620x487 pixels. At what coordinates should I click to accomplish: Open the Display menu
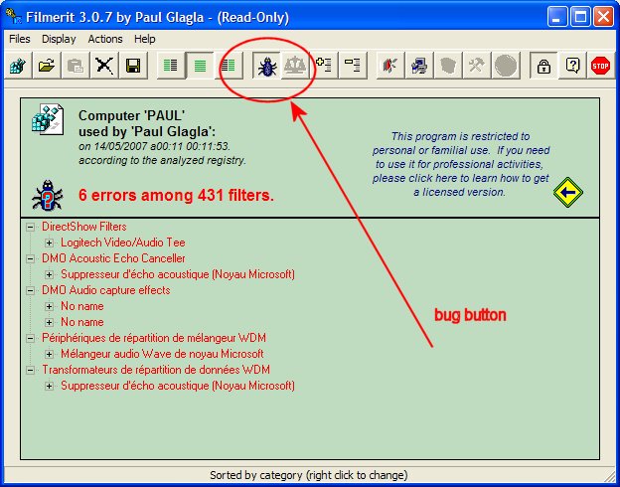click(x=59, y=39)
